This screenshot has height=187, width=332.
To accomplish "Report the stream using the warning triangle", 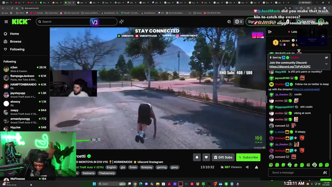I will click(257, 167).
